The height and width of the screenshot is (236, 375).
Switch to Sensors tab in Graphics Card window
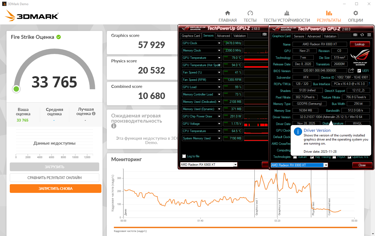(x=299, y=36)
